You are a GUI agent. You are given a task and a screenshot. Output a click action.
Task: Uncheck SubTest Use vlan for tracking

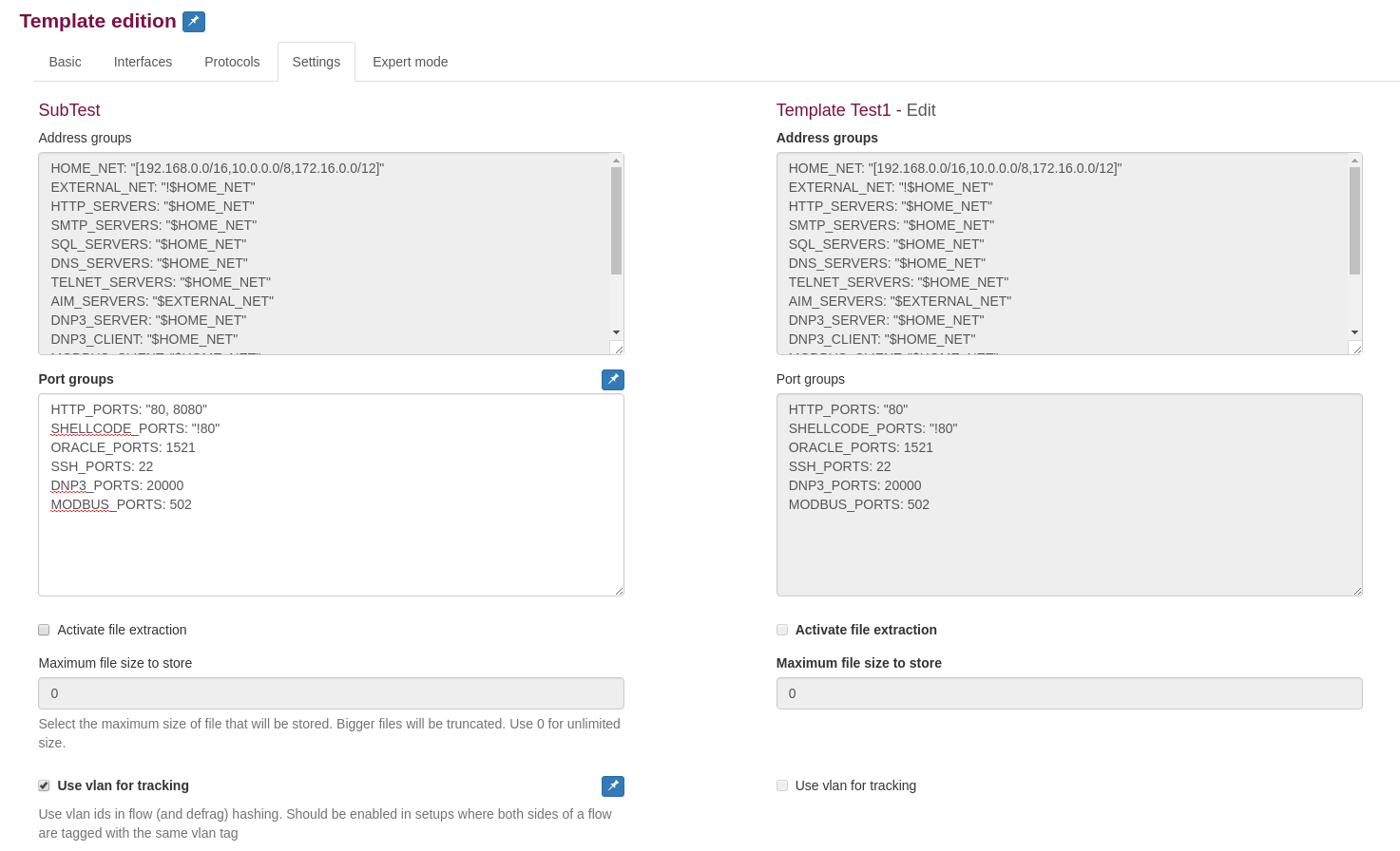point(44,785)
